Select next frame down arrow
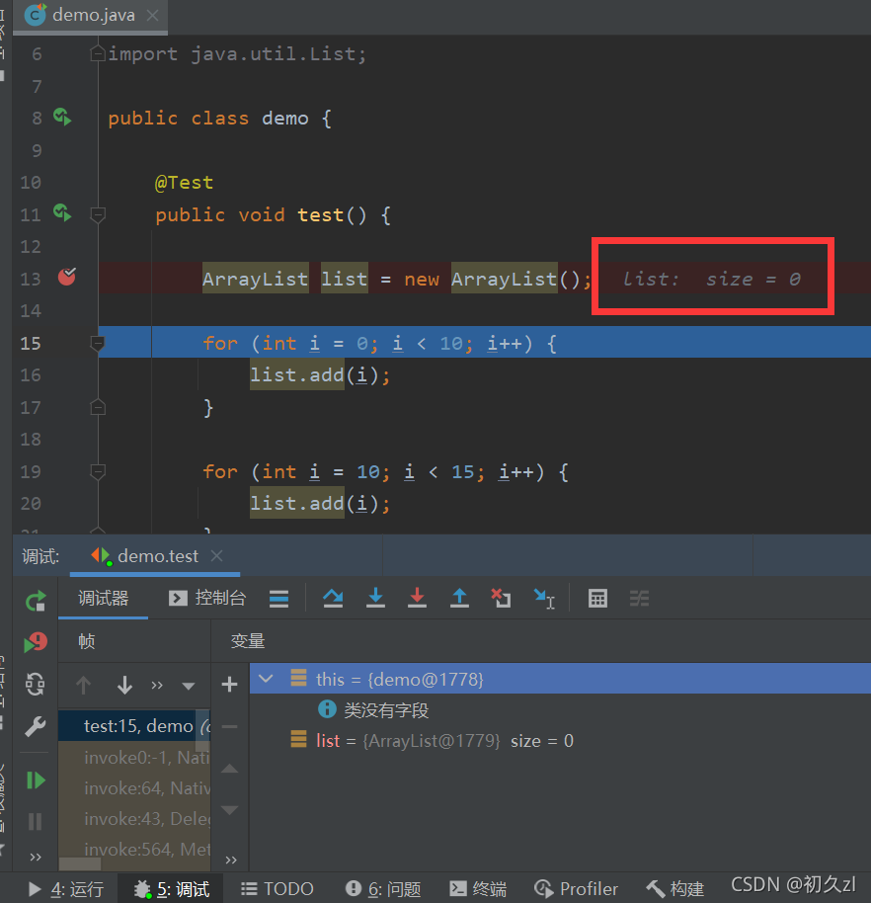Viewport: 871px width, 903px height. 124,685
